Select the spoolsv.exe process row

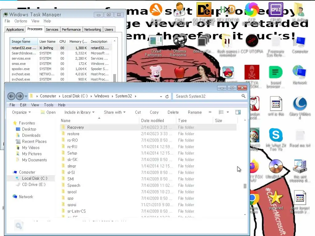tap(61, 69)
